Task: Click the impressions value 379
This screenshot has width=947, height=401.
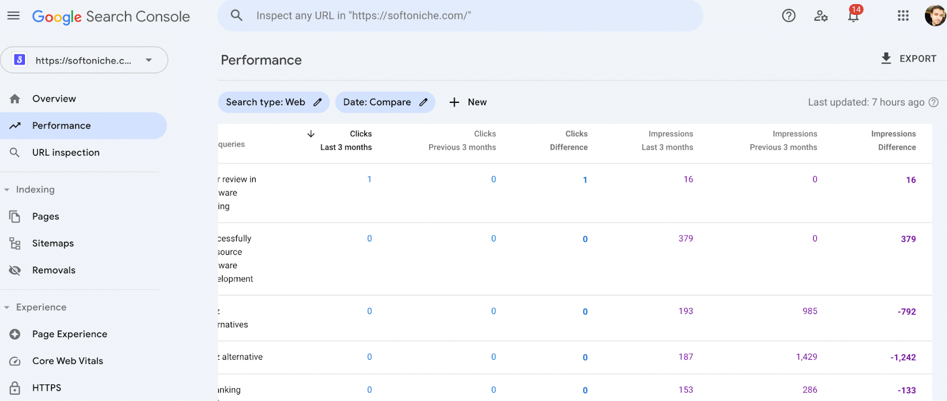Action: point(686,238)
